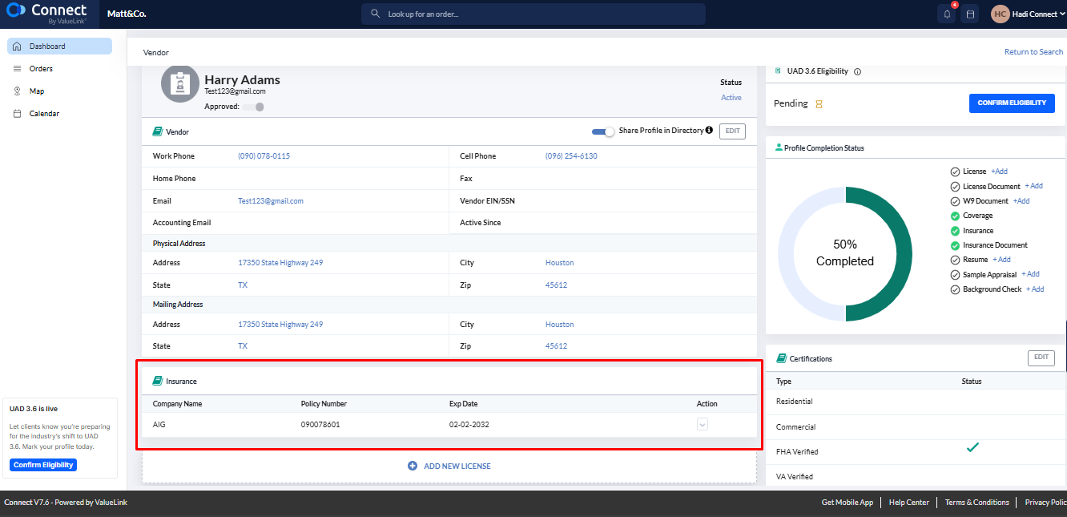1067x517 pixels.
Task: Click the Cell Phone number (096) 254-6130
Action: (571, 156)
